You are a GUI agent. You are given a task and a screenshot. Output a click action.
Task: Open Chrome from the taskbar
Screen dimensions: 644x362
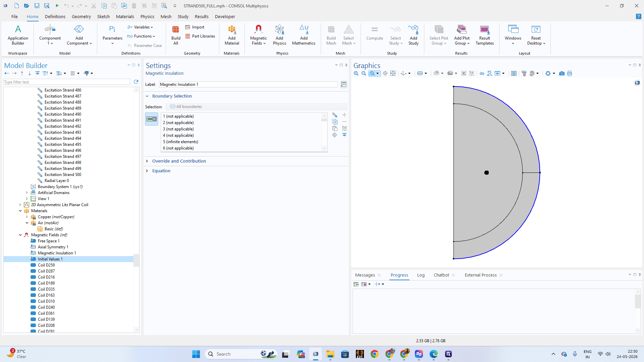[x=374, y=354]
